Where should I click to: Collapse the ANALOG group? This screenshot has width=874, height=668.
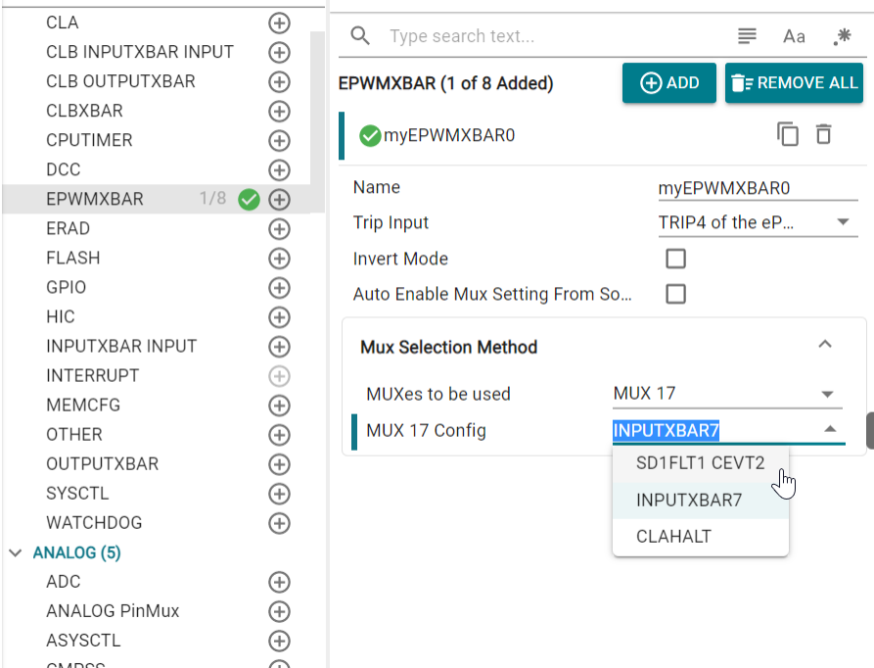pos(15,552)
